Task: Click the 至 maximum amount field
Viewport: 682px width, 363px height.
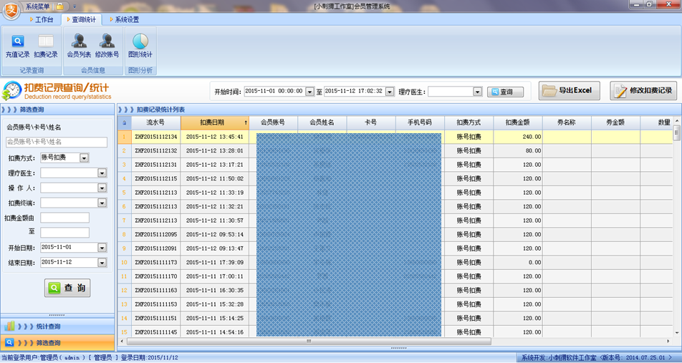Action: [x=64, y=232]
